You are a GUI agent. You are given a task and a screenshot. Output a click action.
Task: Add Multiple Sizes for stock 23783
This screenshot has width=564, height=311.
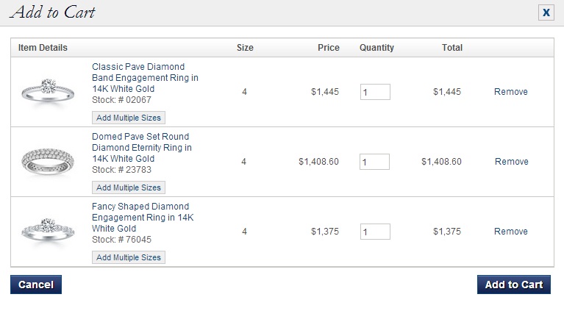[129, 187]
